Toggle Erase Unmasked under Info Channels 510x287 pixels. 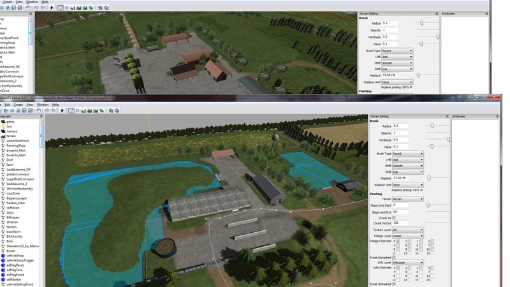click(394, 284)
